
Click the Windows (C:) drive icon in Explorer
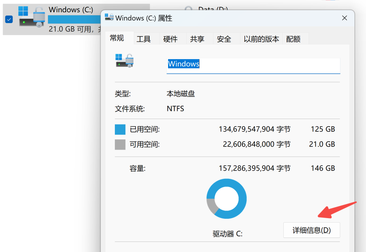pos(32,17)
